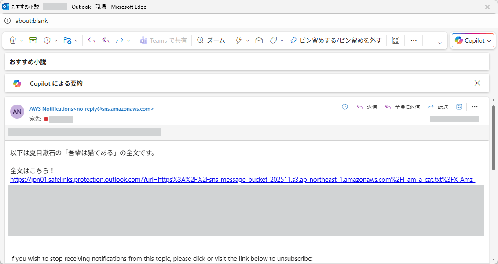The width and height of the screenshot is (498, 264).
Task: Click the Delete trash icon
Action: click(x=13, y=40)
